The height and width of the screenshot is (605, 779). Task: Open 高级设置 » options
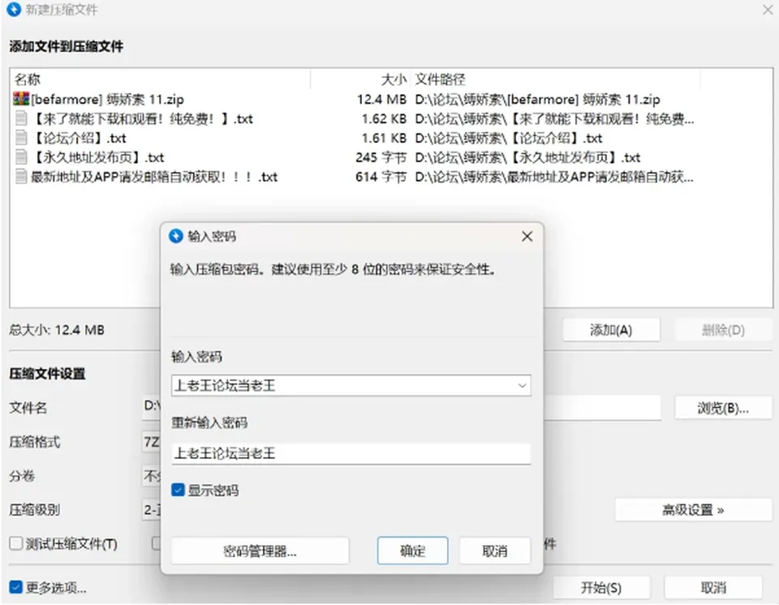click(x=693, y=509)
